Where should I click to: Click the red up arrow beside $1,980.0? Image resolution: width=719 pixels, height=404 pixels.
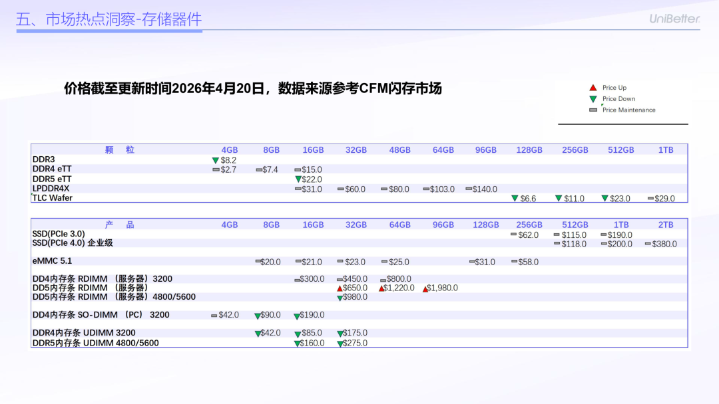pyautogui.click(x=425, y=289)
